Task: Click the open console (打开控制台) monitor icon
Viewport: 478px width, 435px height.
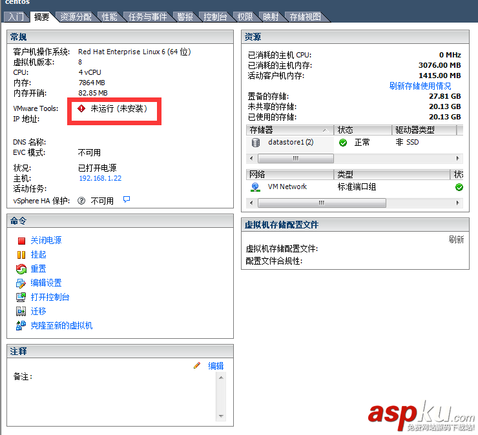Action: 21,297
